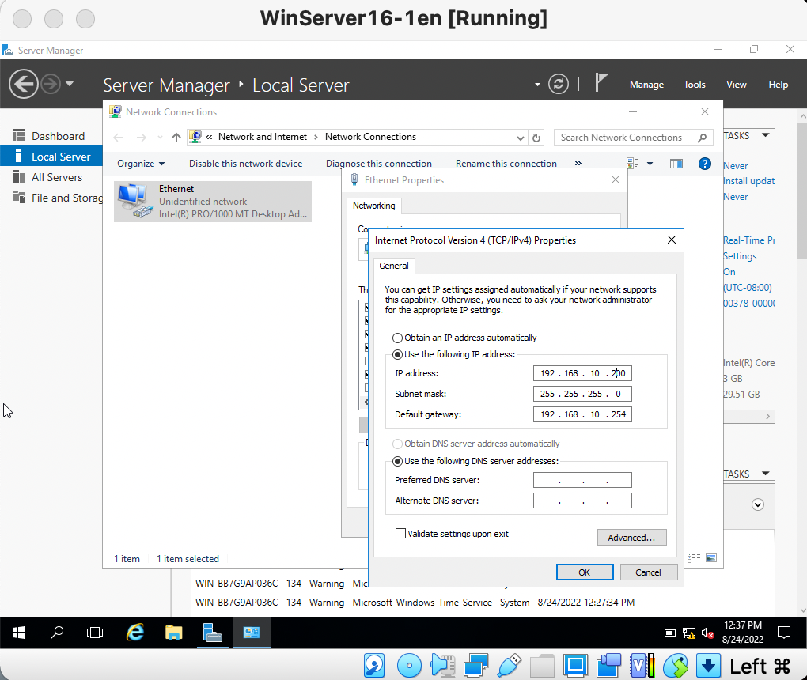The image size is (807, 680).
Task: Click the IP address field
Action: pyautogui.click(x=582, y=373)
